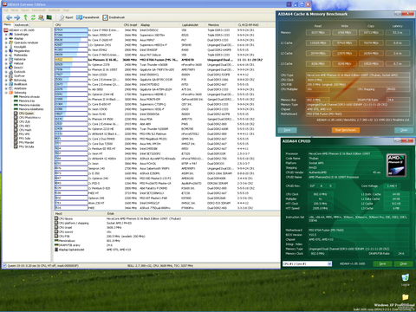Image resolution: width=416 pixels, height=312 pixels.
Task: Click the CPU column header
Action: [88, 25]
